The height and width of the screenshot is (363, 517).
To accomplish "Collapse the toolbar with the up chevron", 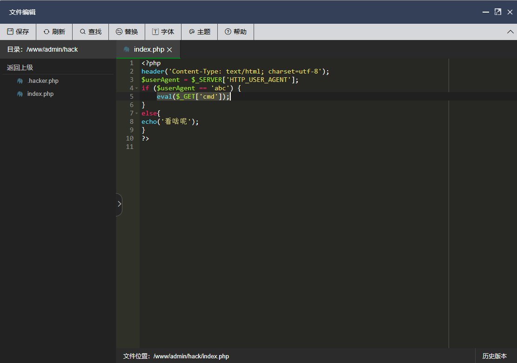I will [510, 32].
